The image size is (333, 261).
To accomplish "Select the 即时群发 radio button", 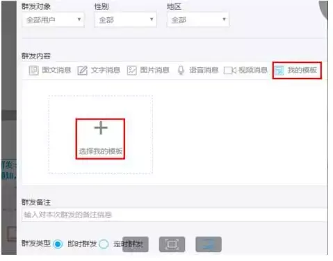I will [x=58, y=244].
